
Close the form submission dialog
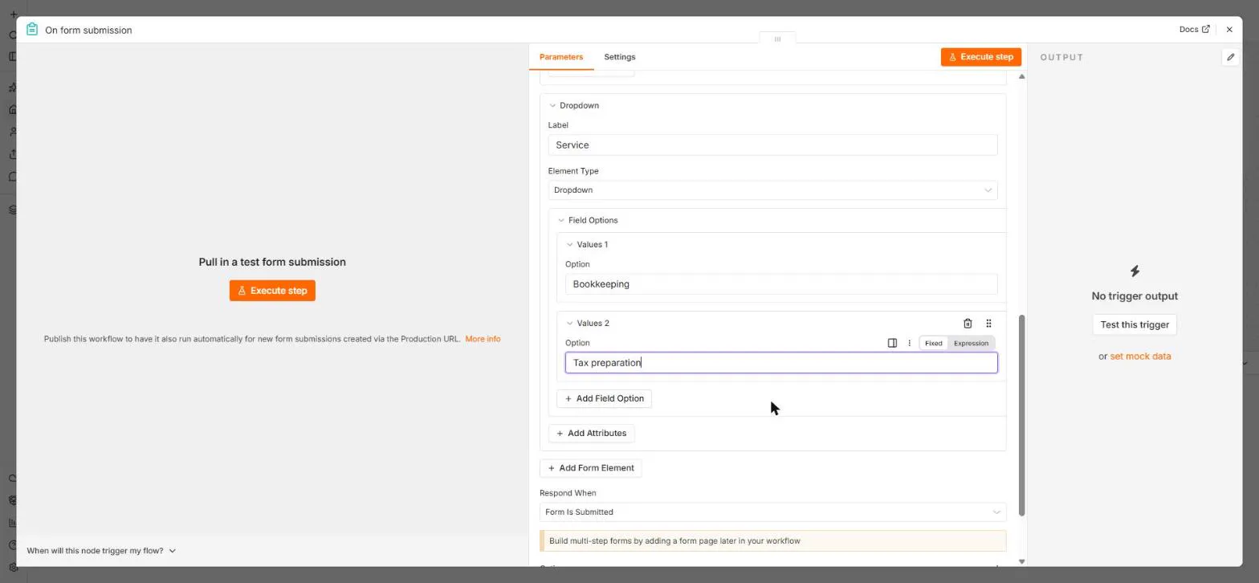1229,30
